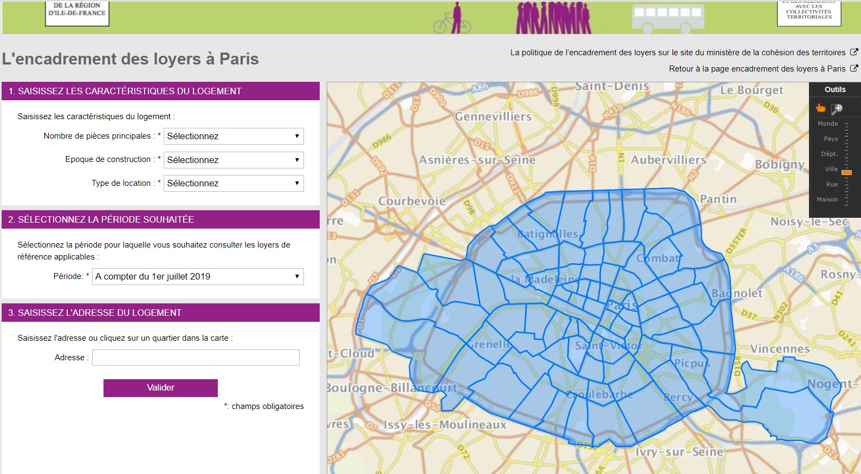The image size is (861, 474).
Task: Open the Période selection dropdown
Action: click(198, 277)
